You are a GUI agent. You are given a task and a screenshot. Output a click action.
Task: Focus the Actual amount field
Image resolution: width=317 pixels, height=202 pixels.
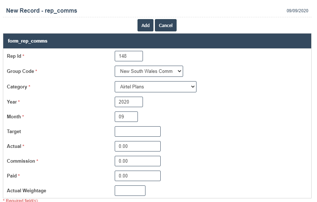coord(138,146)
